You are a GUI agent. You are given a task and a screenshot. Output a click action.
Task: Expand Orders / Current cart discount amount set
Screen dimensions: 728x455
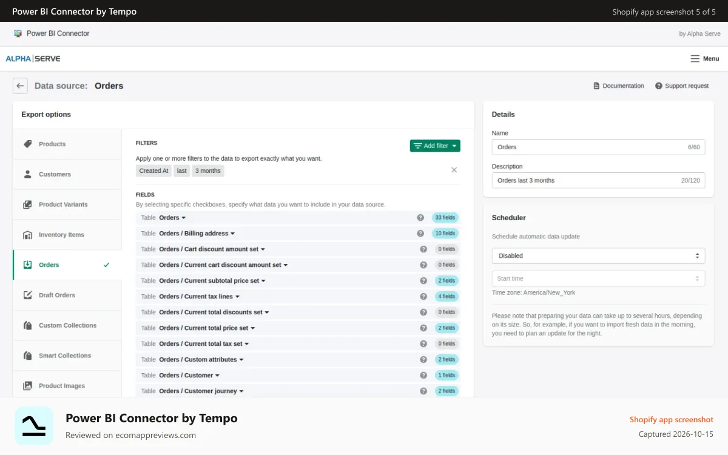(x=223, y=265)
